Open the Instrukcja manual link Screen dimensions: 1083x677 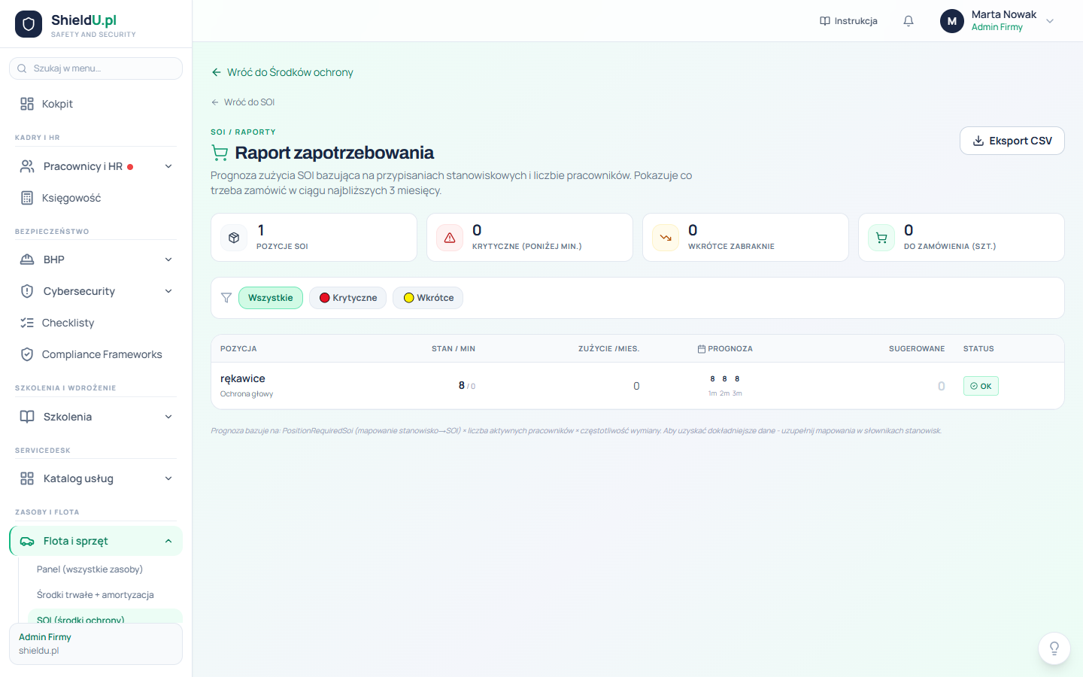pyautogui.click(x=848, y=21)
